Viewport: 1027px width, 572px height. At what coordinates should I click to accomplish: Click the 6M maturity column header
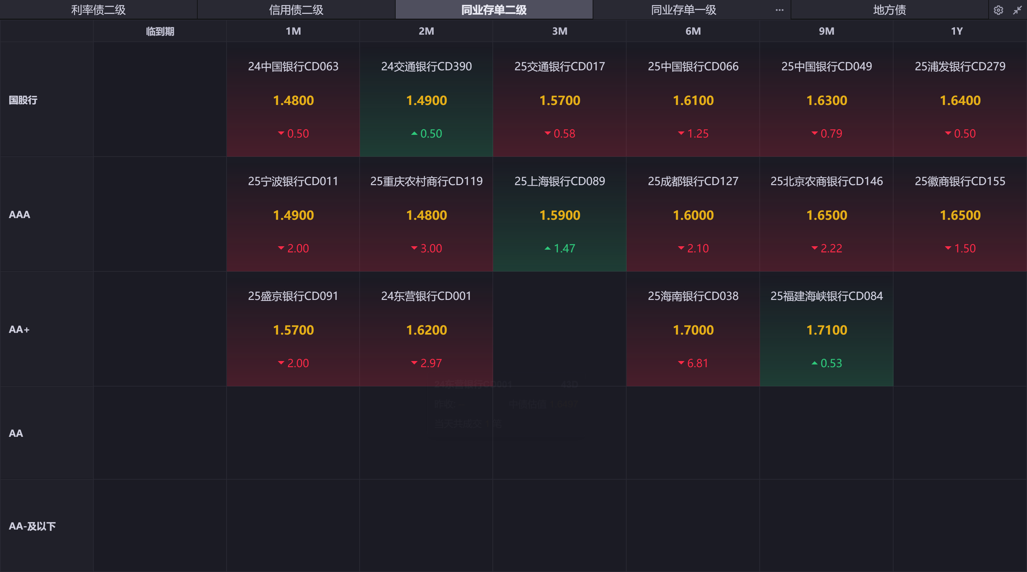point(693,31)
